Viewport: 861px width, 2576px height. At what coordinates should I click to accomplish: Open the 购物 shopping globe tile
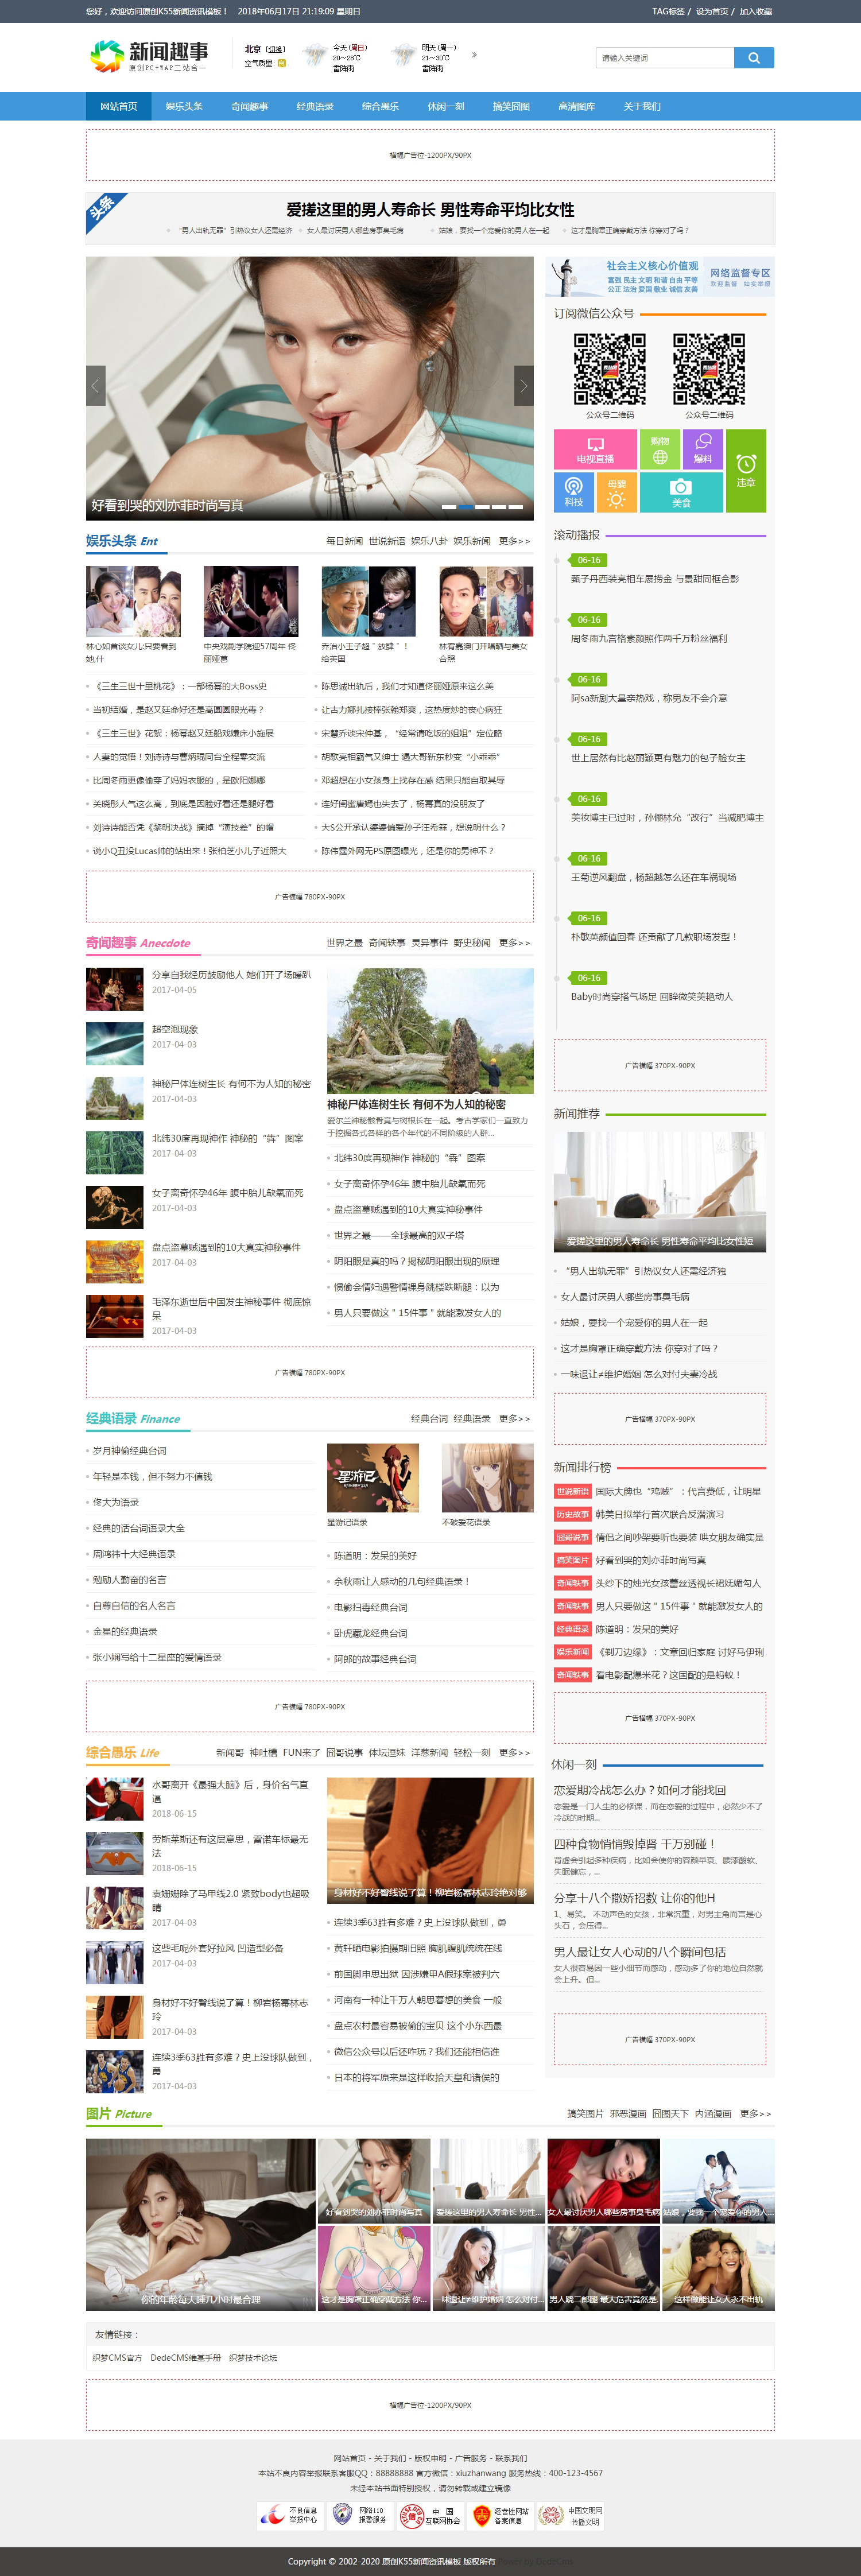pos(659,449)
